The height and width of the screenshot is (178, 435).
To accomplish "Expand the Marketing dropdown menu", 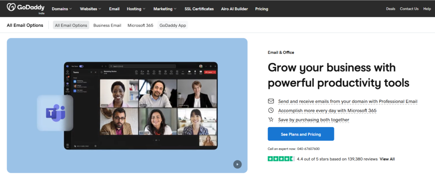I will 165,9.
